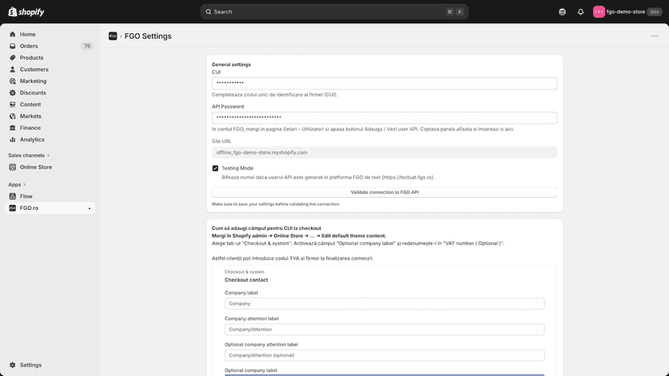
Task: Focus the CUI input field
Action: click(x=385, y=83)
